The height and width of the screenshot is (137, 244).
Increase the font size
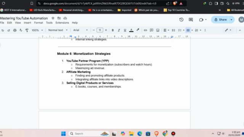coord(106,30)
